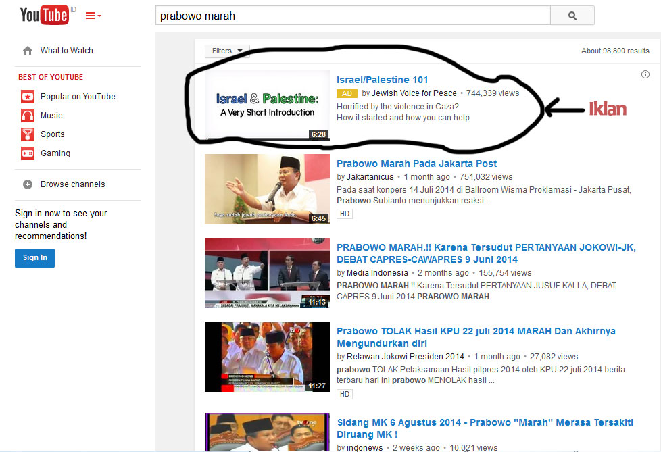Open Popular on YouTube
661x452 pixels.
point(78,97)
